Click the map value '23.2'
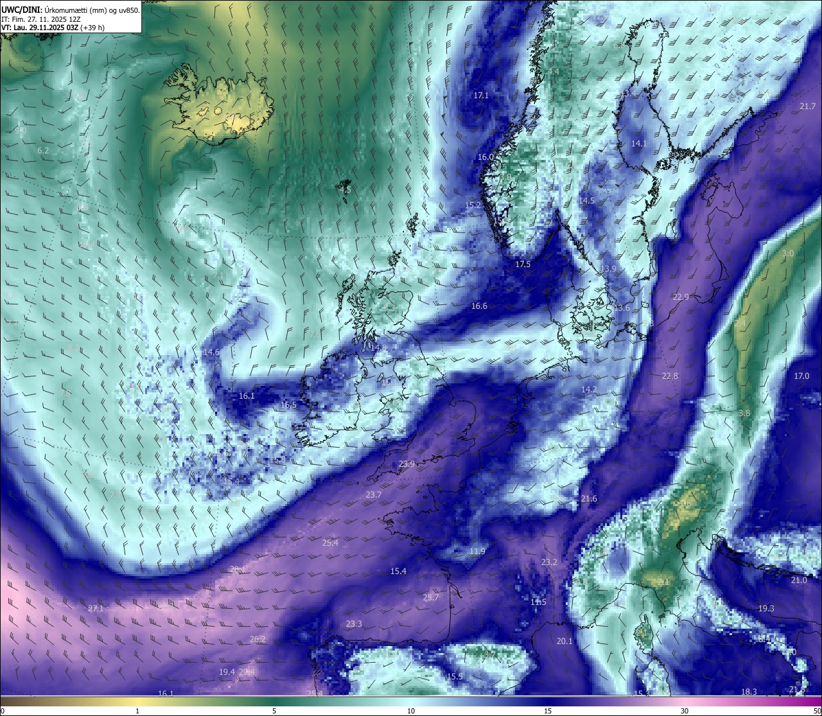 point(549,562)
